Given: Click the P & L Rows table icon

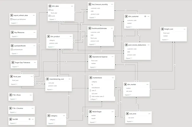Looking at the screenshot, I should coord(11,95).
